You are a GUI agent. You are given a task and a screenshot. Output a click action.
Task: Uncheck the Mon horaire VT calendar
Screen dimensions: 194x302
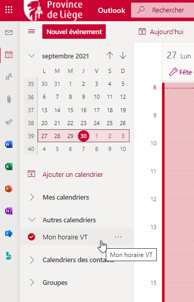coord(31,237)
